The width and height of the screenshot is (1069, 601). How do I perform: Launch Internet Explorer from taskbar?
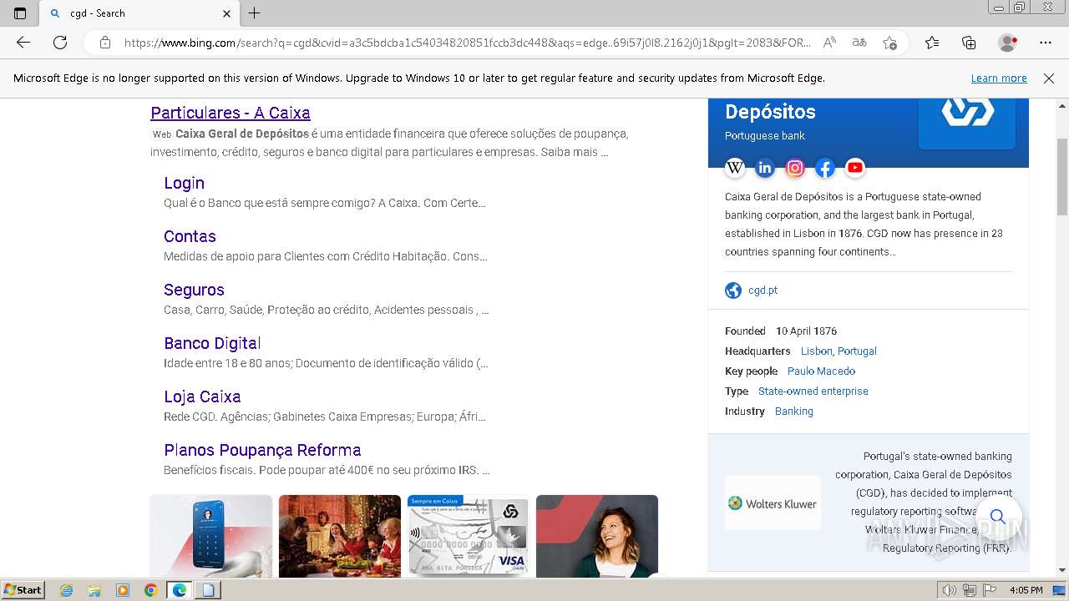pyautogui.click(x=67, y=590)
